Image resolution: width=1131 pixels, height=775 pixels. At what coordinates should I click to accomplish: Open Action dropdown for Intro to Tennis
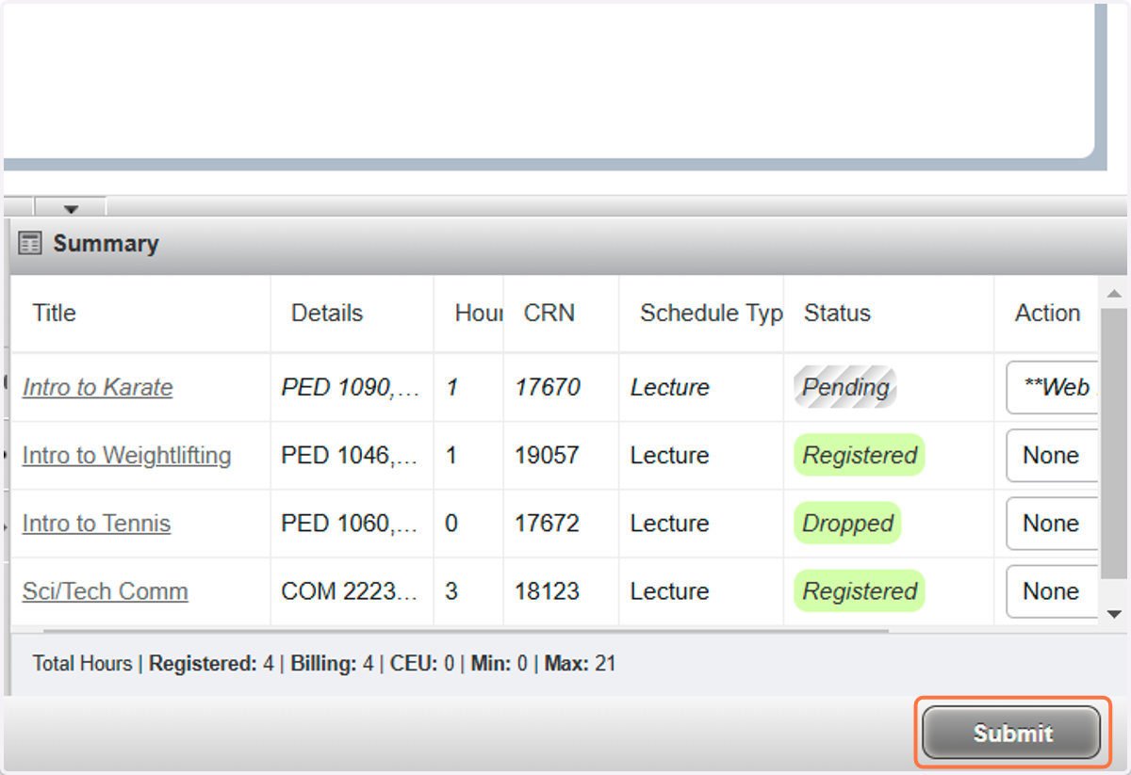pos(1052,523)
